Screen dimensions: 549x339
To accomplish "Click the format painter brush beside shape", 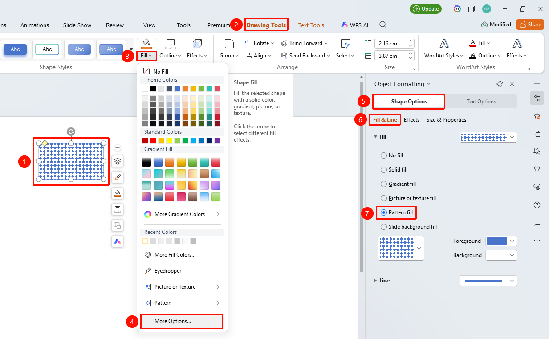I will click(x=118, y=177).
